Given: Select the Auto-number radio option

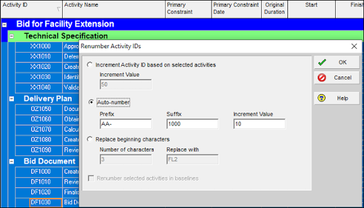Looking at the screenshot, I should (x=91, y=102).
